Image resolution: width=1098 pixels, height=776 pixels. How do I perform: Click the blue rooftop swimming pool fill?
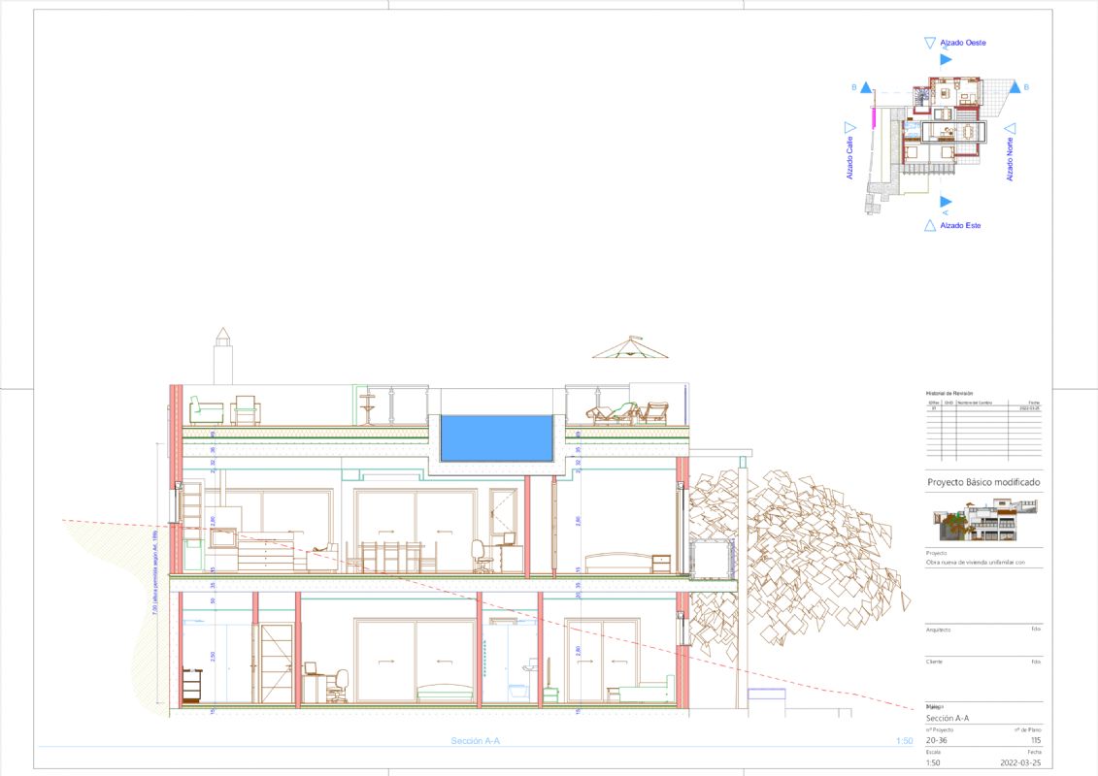(x=496, y=437)
